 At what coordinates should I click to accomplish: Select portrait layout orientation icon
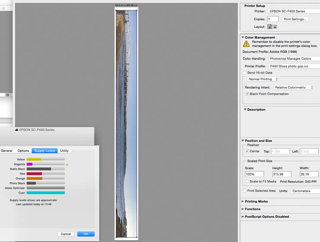[x=269, y=27]
